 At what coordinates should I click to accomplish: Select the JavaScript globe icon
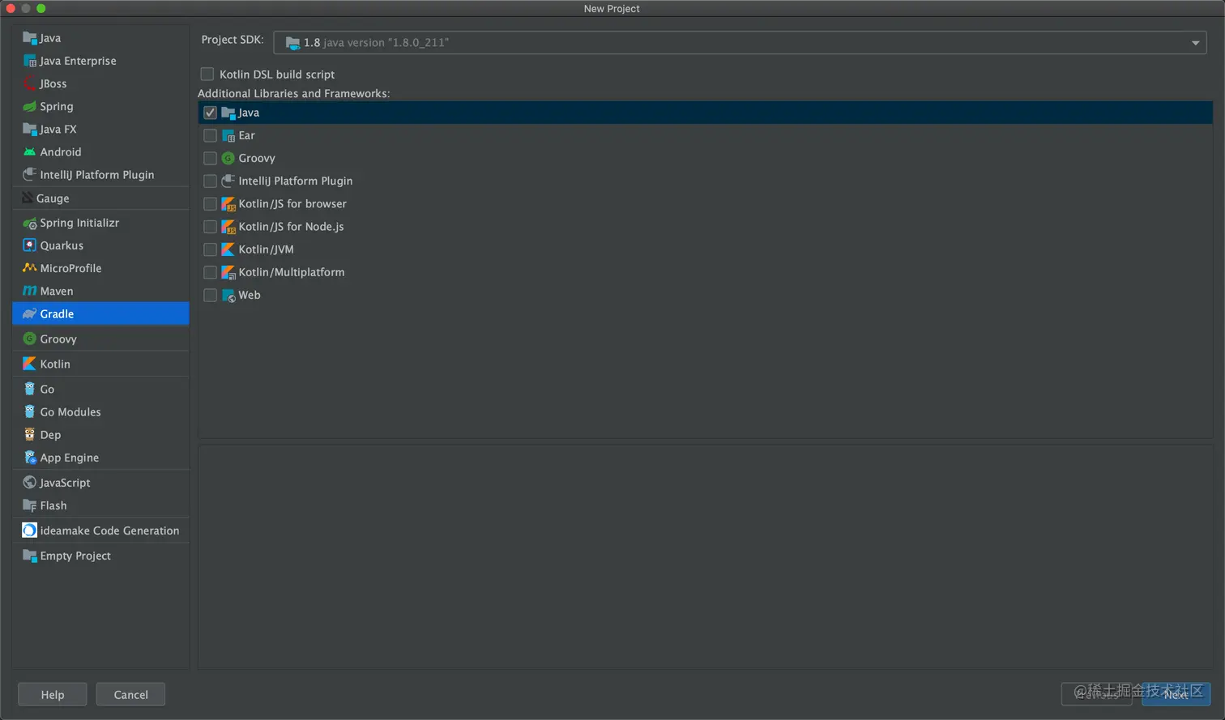tap(30, 483)
